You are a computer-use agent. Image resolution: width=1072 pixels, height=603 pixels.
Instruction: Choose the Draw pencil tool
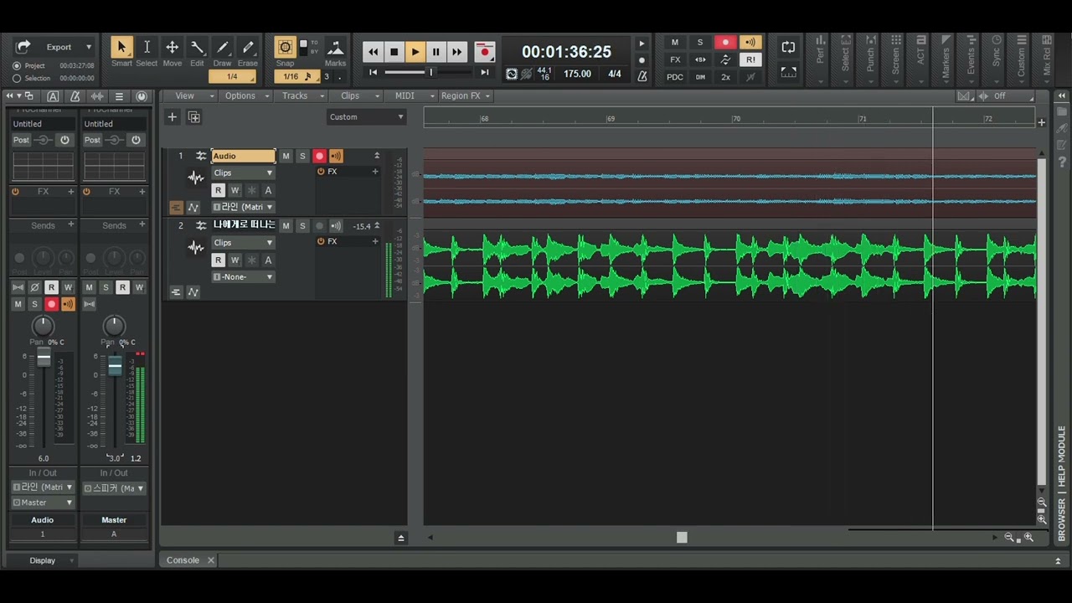tap(222, 48)
